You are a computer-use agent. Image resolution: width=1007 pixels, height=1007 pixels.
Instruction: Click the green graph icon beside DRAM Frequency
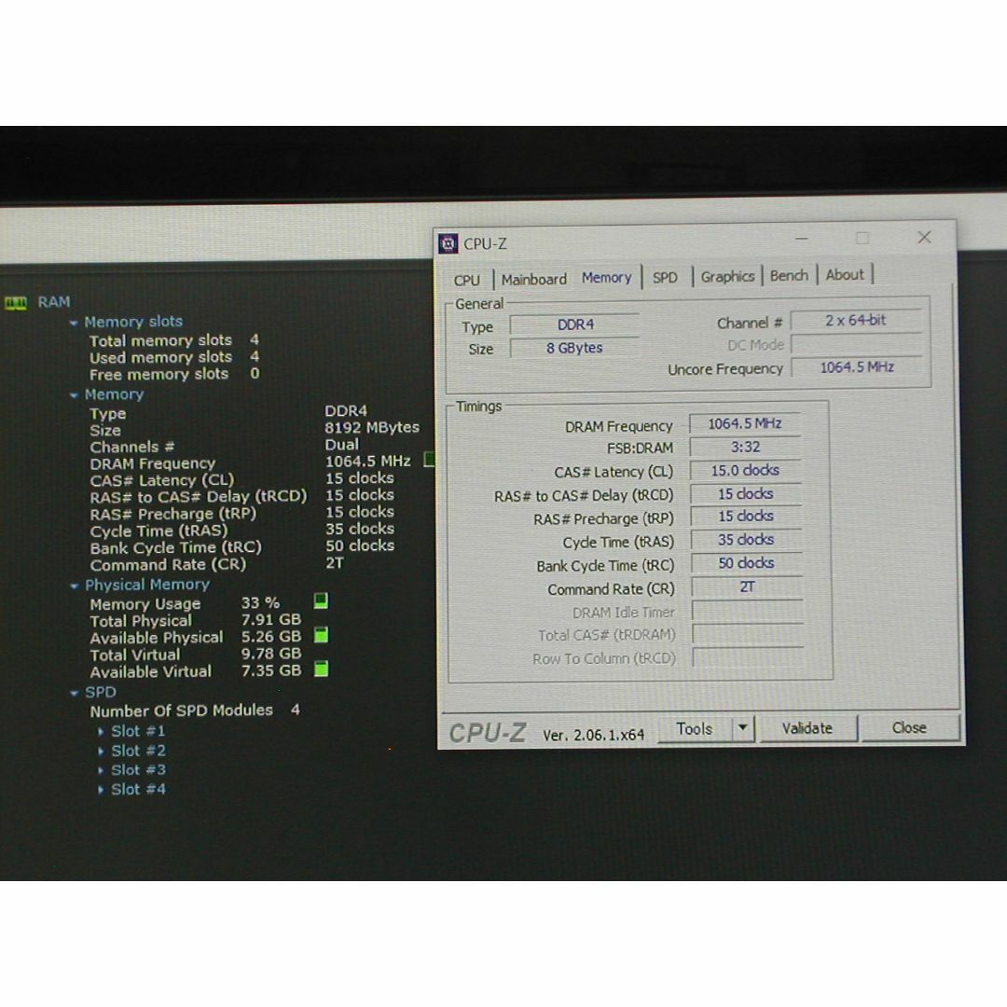tap(429, 459)
